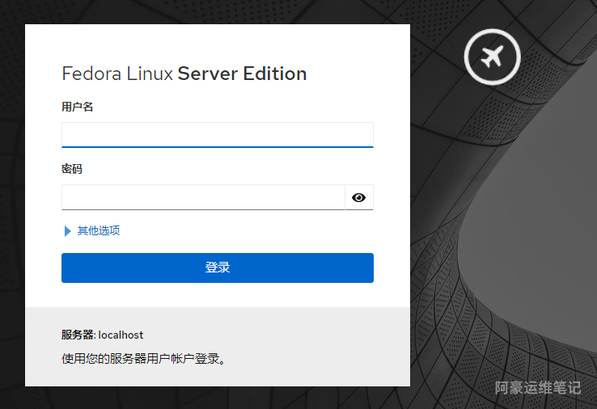Image resolution: width=597 pixels, height=409 pixels.
Task: Click the bold 服务器 label in footer
Action: (x=78, y=335)
